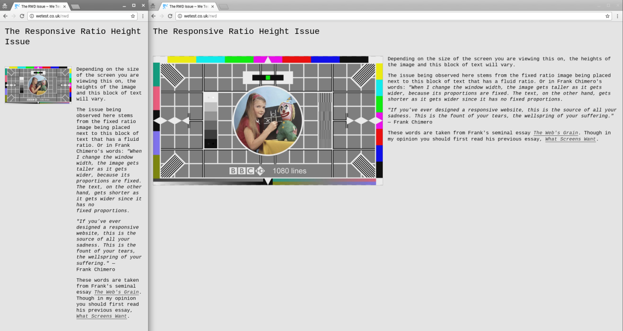Reload the page in the right browser window
The width and height of the screenshot is (623, 331).
tap(170, 16)
